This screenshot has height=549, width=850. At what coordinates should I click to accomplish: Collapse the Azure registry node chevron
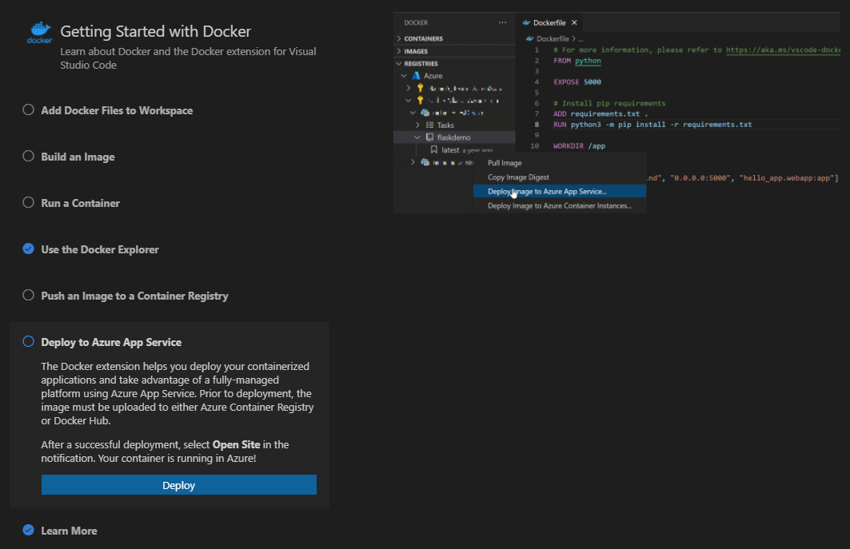coord(404,76)
